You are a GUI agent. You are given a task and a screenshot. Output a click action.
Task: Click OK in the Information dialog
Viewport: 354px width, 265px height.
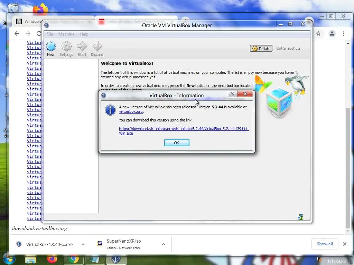177,143
